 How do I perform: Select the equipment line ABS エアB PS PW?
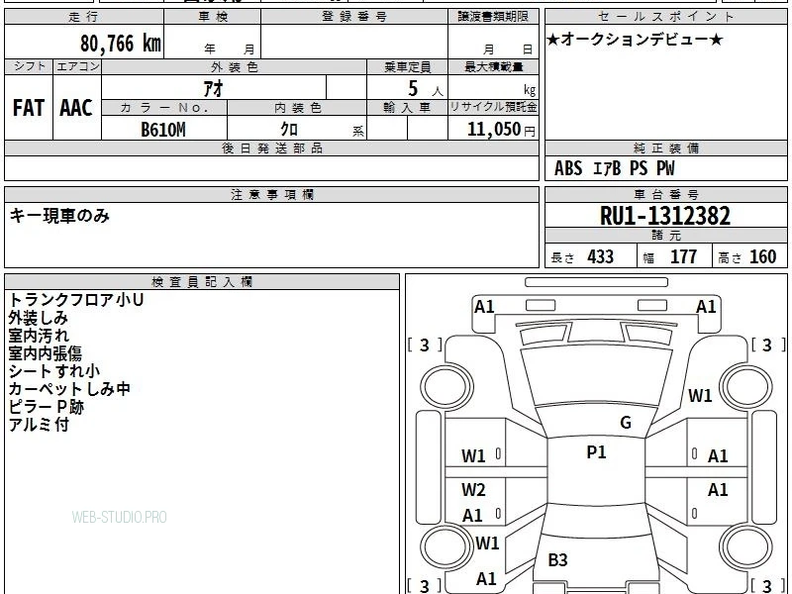[614, 168]
